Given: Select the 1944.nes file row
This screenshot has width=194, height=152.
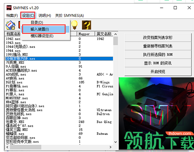Looking at the screenshot, I should 59,51.
